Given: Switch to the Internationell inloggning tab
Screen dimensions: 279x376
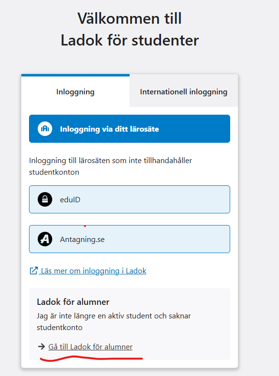Looking at the screenshot, I should pos(184,91).
